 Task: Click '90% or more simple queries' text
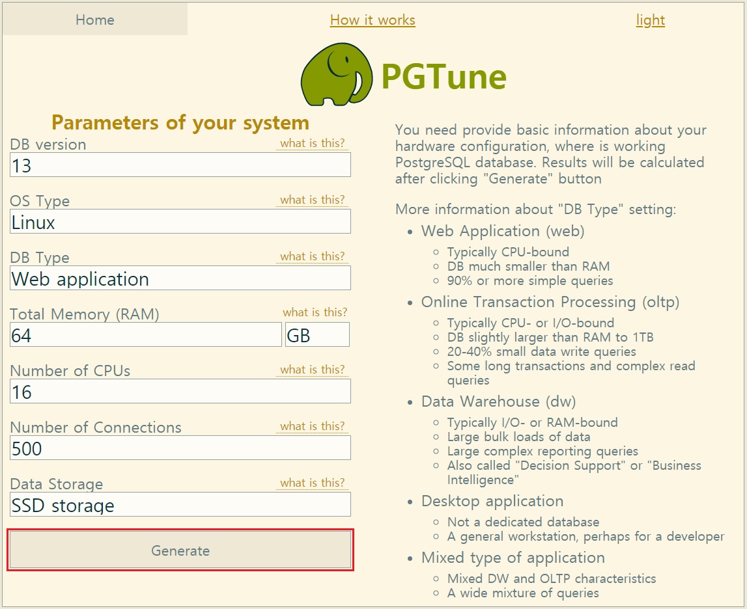[x=529, y=280]
